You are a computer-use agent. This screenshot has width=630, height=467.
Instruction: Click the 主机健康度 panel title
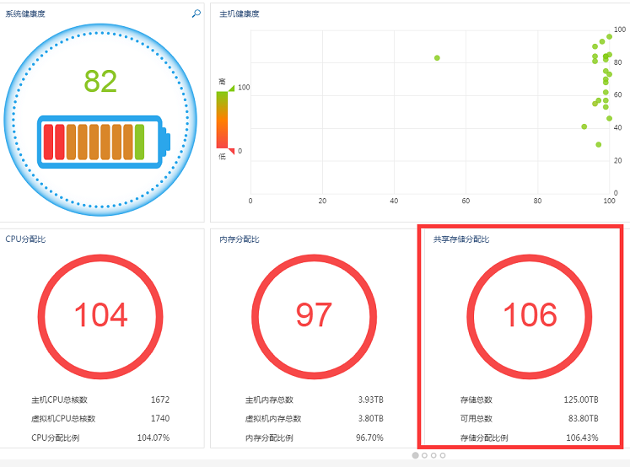(x=240, y=13)
